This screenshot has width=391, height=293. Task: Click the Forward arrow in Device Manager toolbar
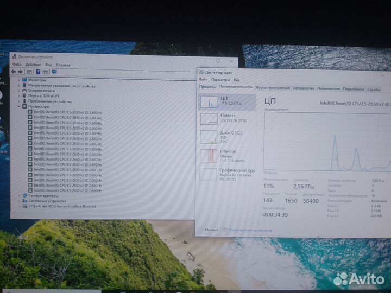[20, 72]
